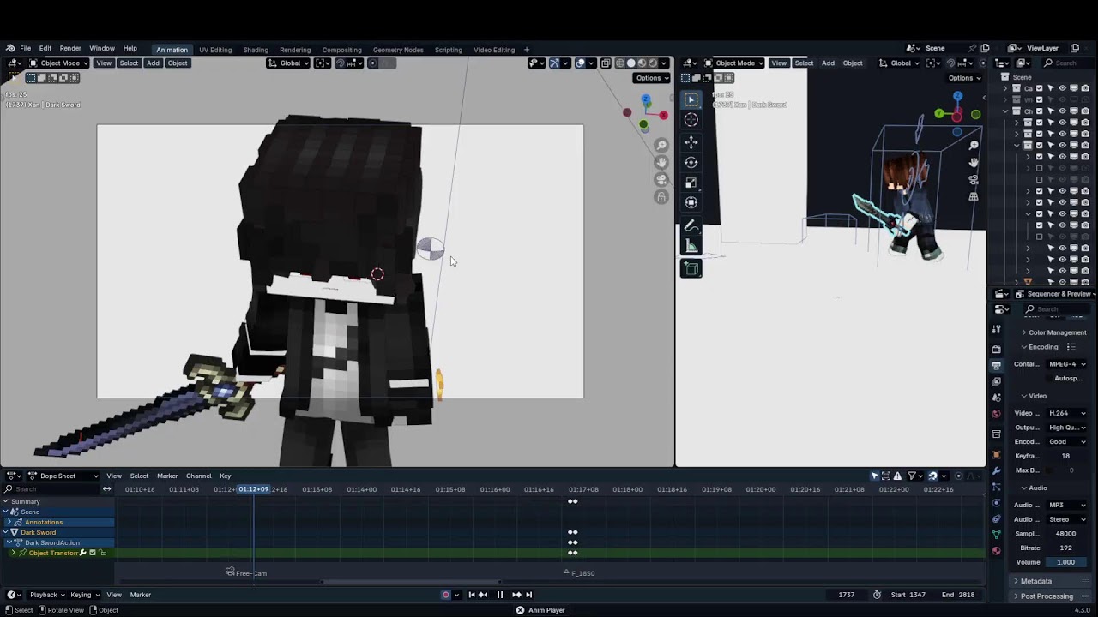
Task: Click pan hand icon in left viewport
Action: tap(661, 163)
